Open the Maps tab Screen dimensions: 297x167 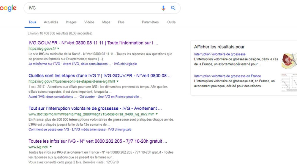(106, 22)
